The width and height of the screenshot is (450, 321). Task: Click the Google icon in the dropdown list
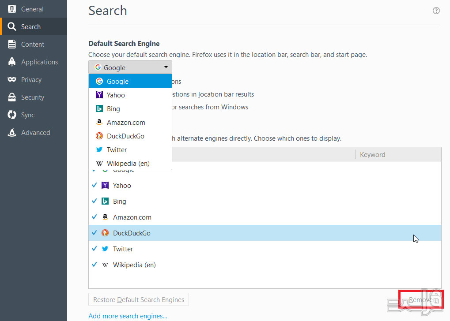tap(99, 81)
